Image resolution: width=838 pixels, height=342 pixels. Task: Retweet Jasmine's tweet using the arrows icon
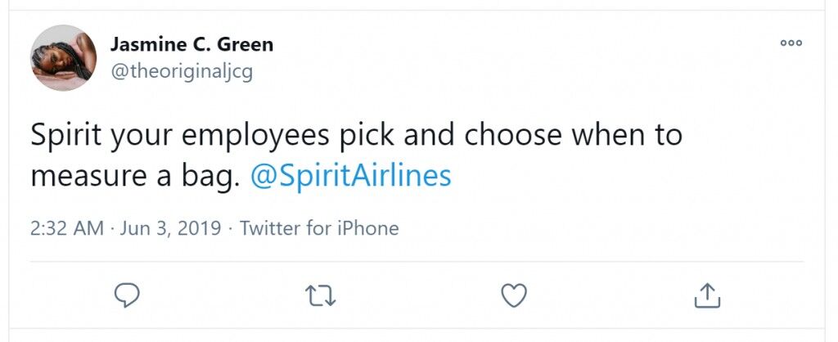(x=320, y=295)
